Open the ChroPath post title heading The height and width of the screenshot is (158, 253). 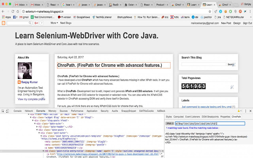tap(110, 65)
